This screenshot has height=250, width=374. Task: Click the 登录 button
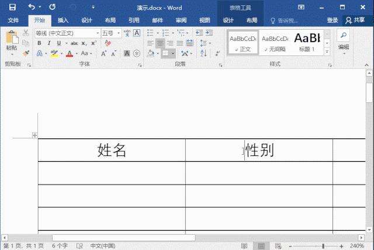point(333,20)
